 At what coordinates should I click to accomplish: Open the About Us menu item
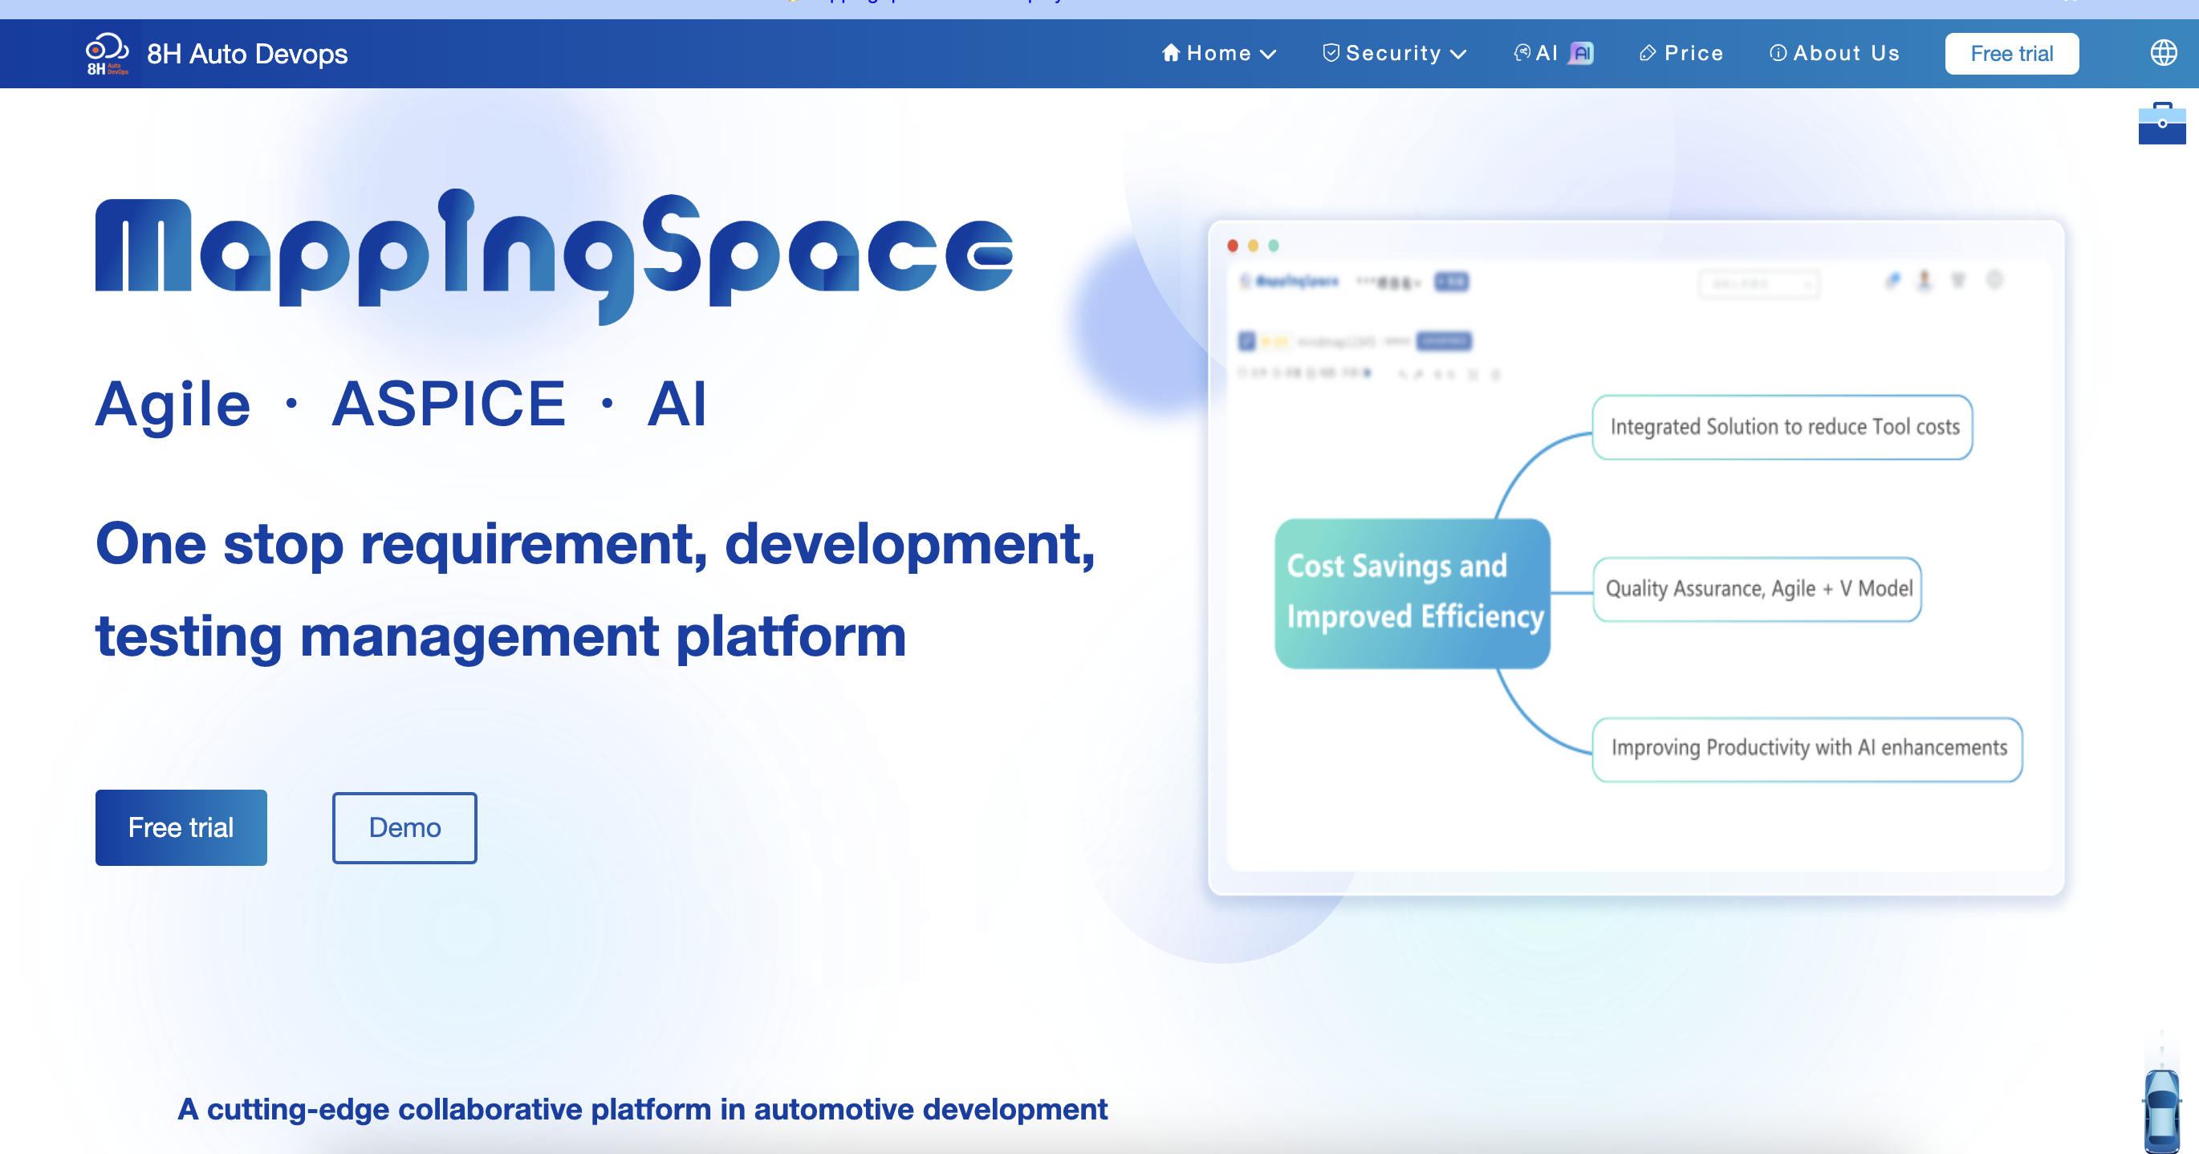[x=1846, y=53]
